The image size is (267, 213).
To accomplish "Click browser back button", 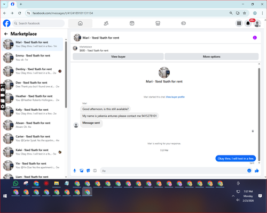I will tap(5, 13).
